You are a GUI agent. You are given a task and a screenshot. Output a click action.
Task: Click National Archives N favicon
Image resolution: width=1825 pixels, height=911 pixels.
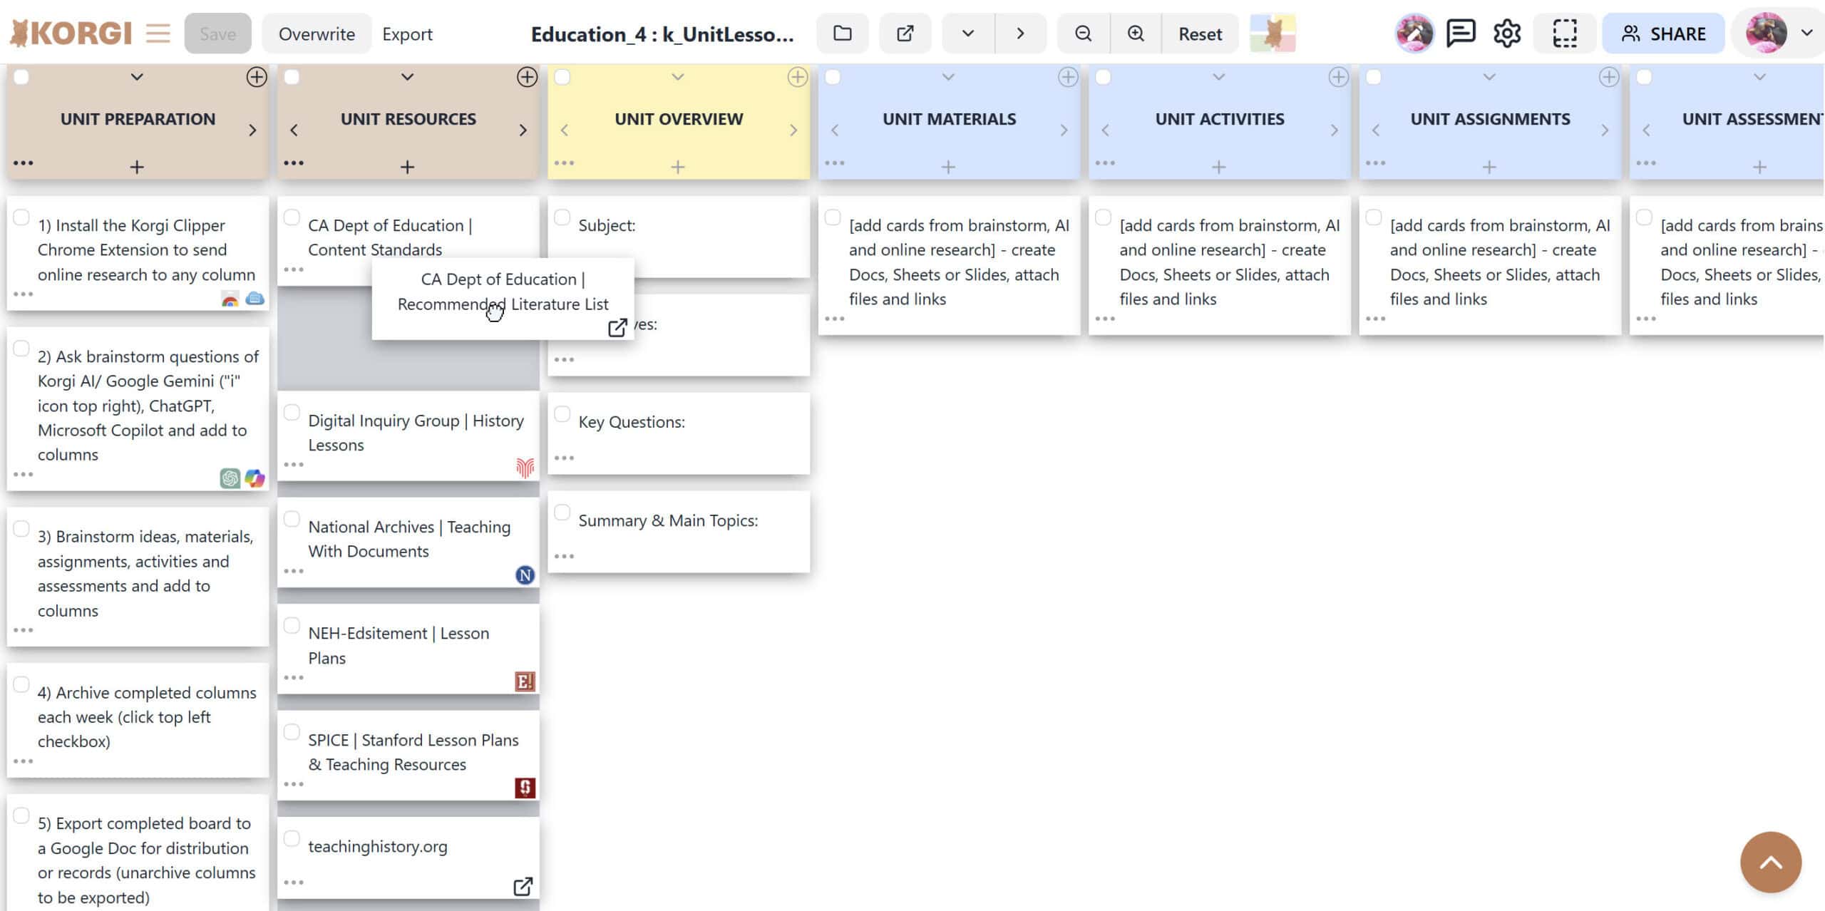tap(525, 575)
